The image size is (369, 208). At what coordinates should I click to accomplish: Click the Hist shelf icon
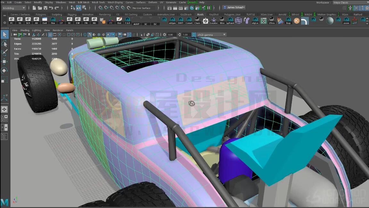(x=119, y=20)
